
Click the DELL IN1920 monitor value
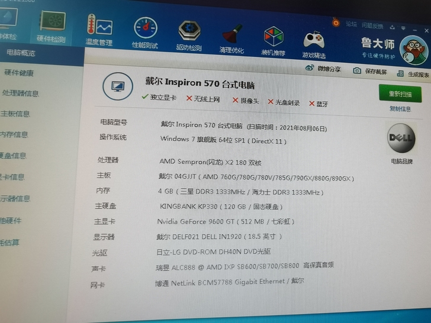pos(219,237)
